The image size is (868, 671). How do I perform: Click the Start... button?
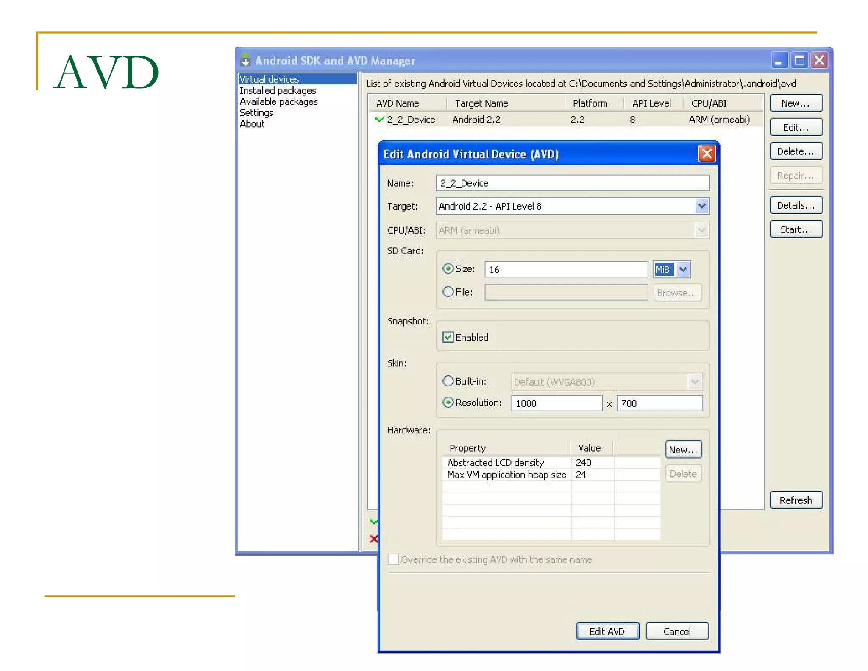pyautogui.click(x=796, y=229)
